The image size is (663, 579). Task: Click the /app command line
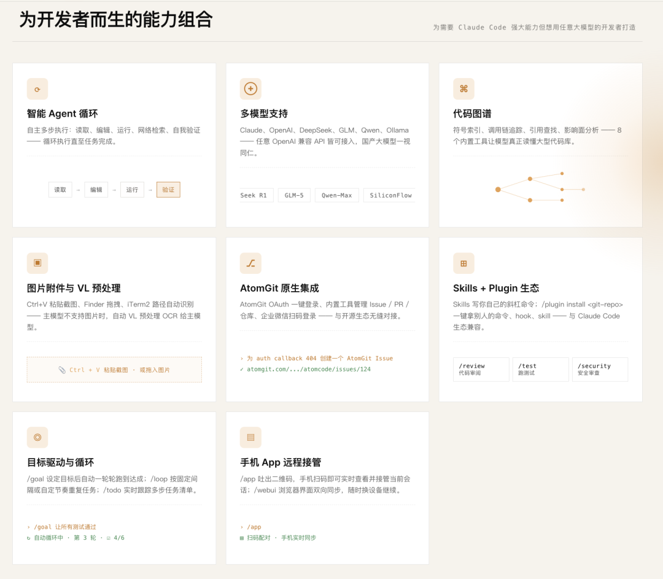[250, 527]
